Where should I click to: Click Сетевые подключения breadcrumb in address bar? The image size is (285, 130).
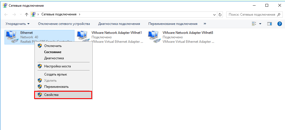click(x=59, y=14)
